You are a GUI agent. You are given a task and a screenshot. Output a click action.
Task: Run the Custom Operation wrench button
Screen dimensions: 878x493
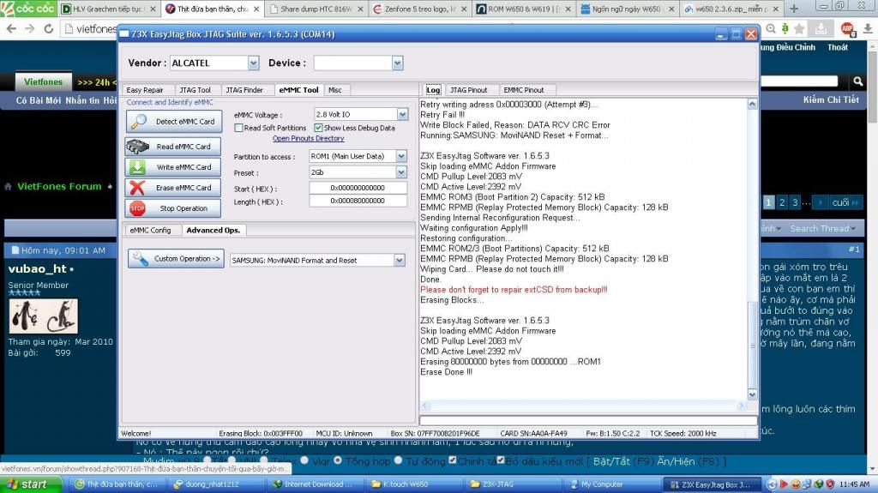click(176, 259)
